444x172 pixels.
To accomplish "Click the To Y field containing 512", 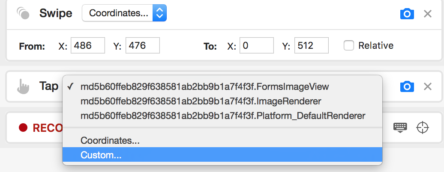I will pos(312,45).
